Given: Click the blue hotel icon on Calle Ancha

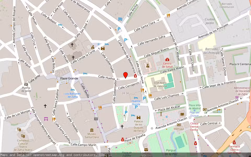Looking at the screenshot, I should 120,19.
